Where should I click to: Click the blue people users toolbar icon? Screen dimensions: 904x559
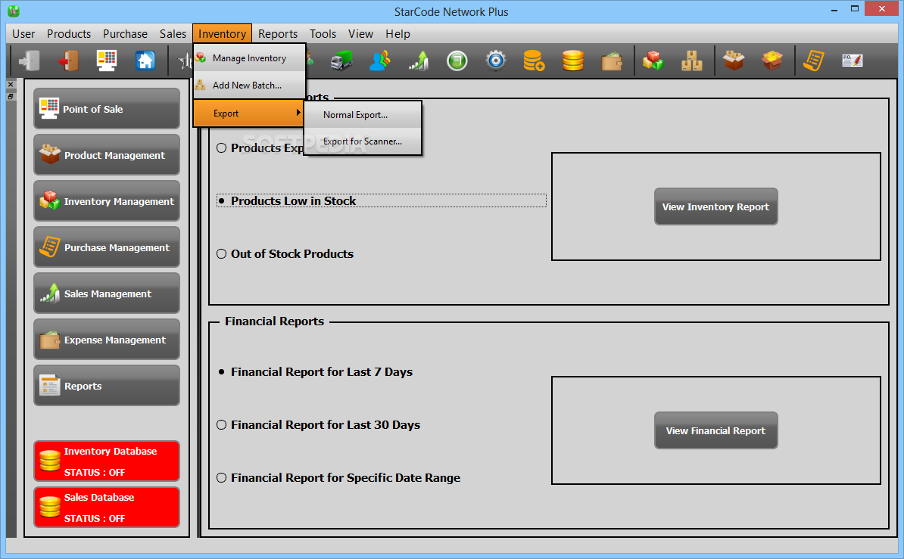point(380,61)
